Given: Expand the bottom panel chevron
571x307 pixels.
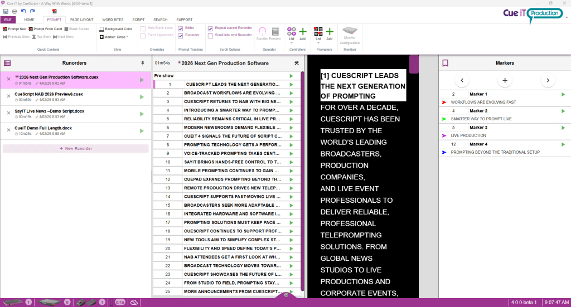Looking at the screenshot, I should coord(286,295).
